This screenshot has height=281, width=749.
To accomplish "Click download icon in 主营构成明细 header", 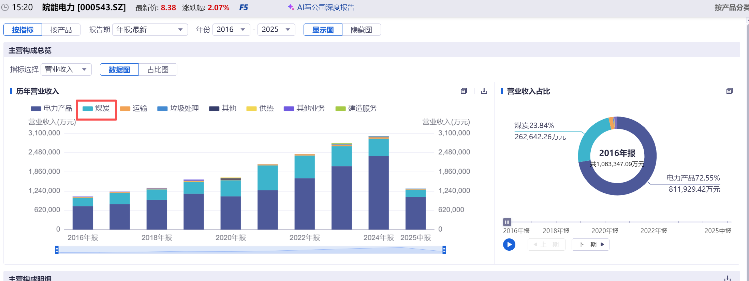I will pyautogui.click(x=727, y=278).
